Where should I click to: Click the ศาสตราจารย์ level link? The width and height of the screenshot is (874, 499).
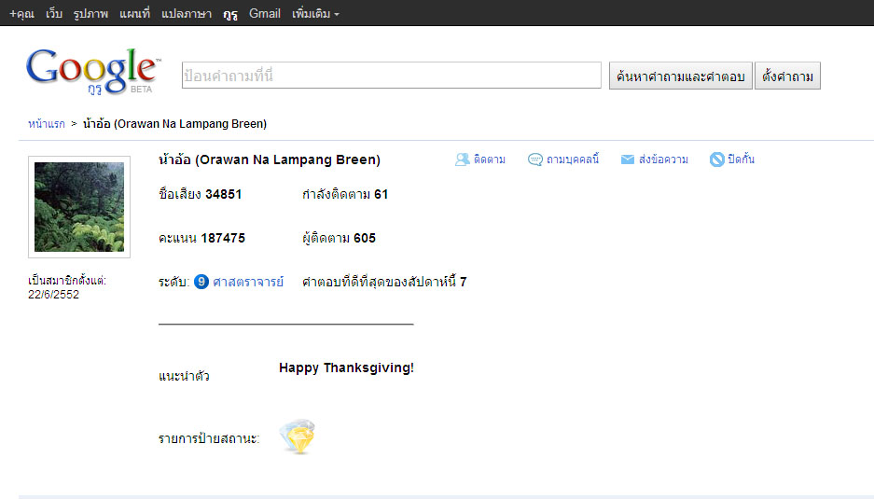pyautogui.click(x=248, y=282)
